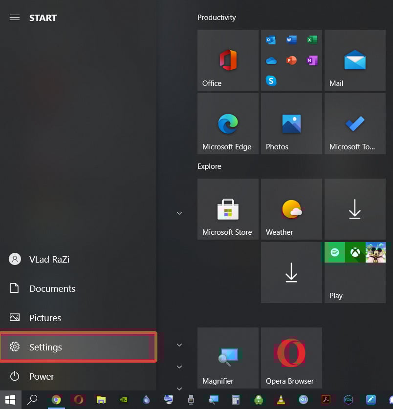Open Documents from the Start sidebar

click(78, 288)
